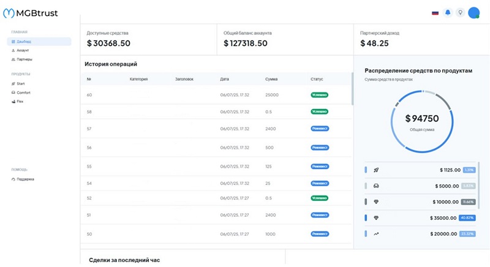Click the trend arrow icon for $20000.00

(376, 233)
